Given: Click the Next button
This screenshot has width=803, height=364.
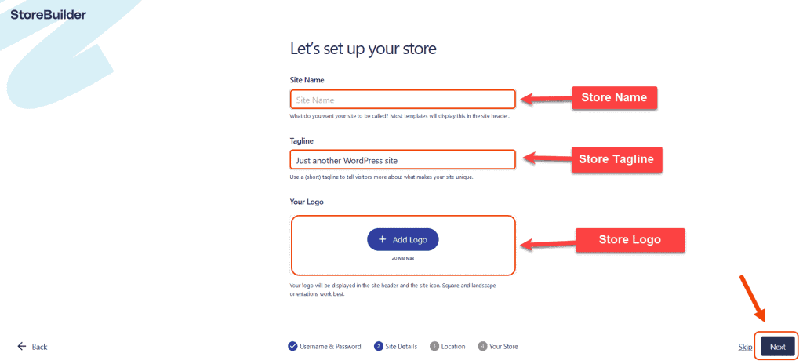Looking at the screenshot, I should [777, 347].
